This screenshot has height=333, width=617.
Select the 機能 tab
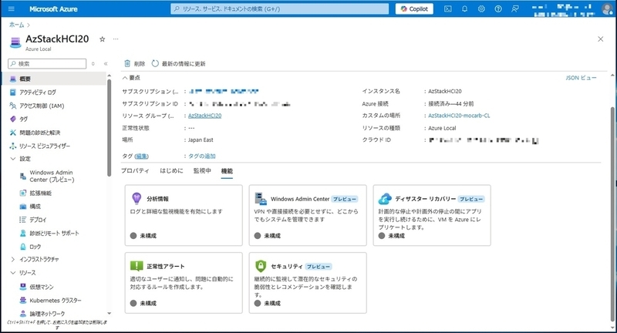[227, 170]
